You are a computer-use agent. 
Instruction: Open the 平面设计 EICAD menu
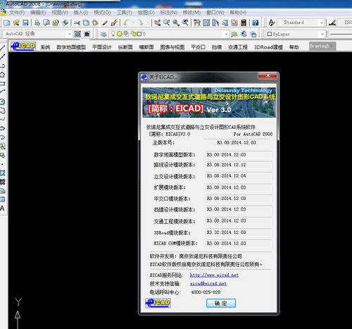pos(102,47)
